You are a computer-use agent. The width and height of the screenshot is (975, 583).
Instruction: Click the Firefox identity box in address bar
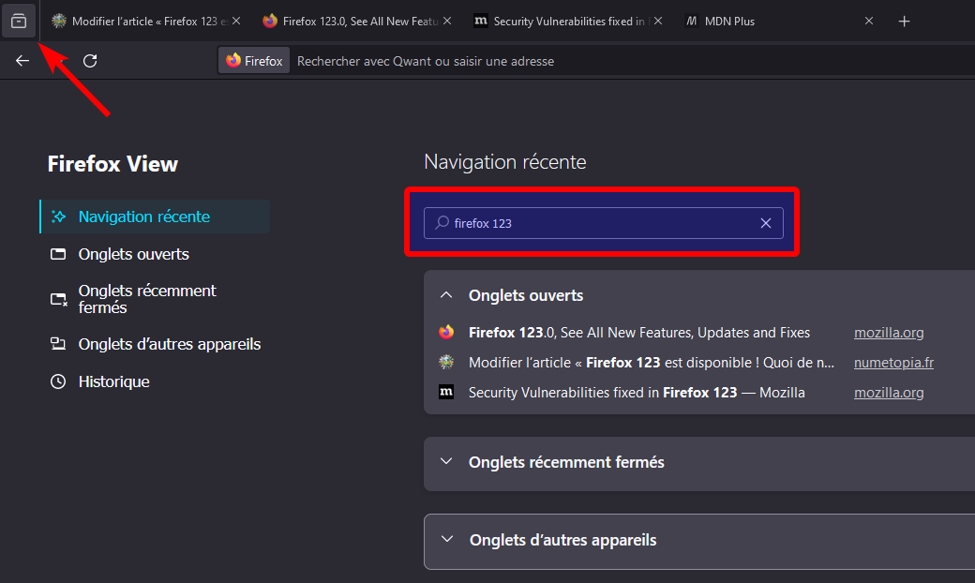(254, 61)
